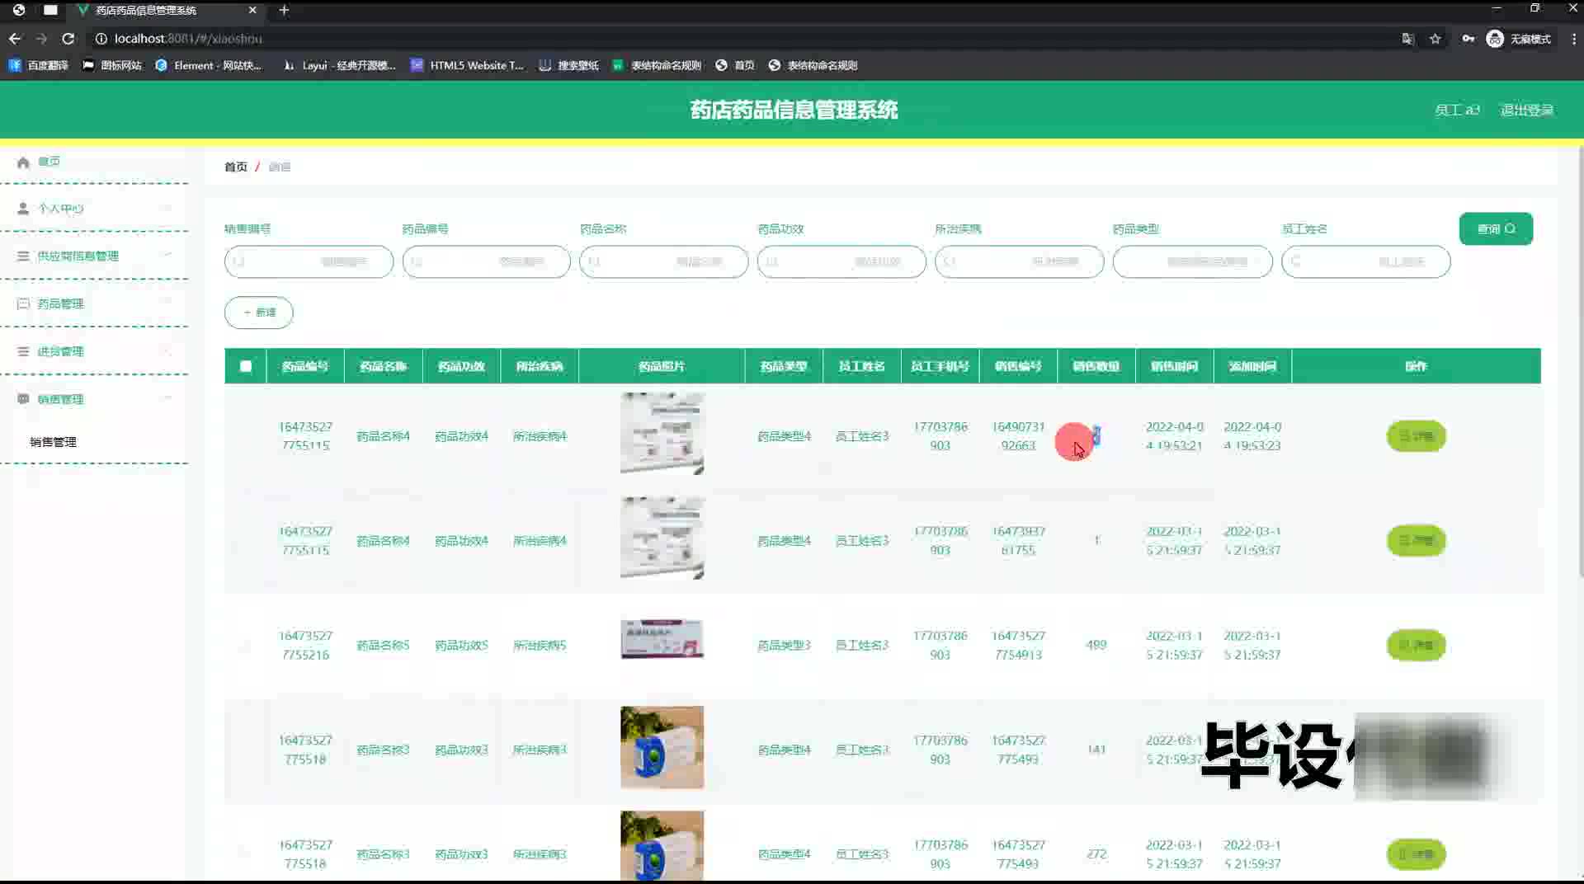The width and height of the screenshot is (1584, 884).
Task: Expand the 供应商信息管理 menu arrow
Action: (x=167, y=255)
